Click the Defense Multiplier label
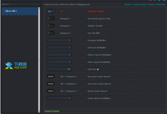Screen dimensions: 167x114 [x=97, y=47]
